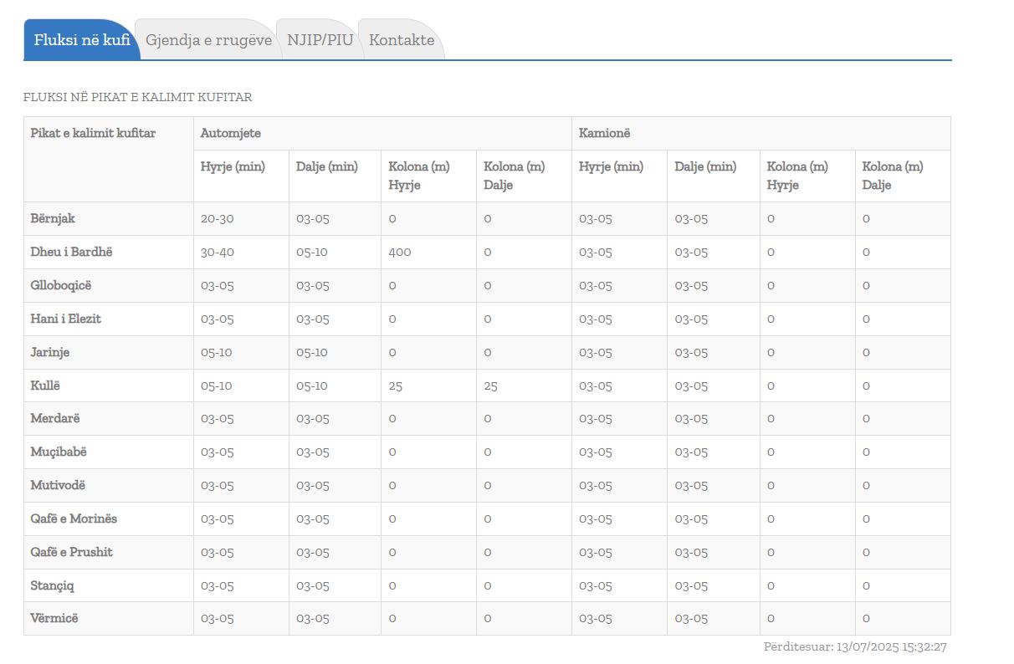
Task: Select the 'Kullë' row name
Action: [45, 386]
